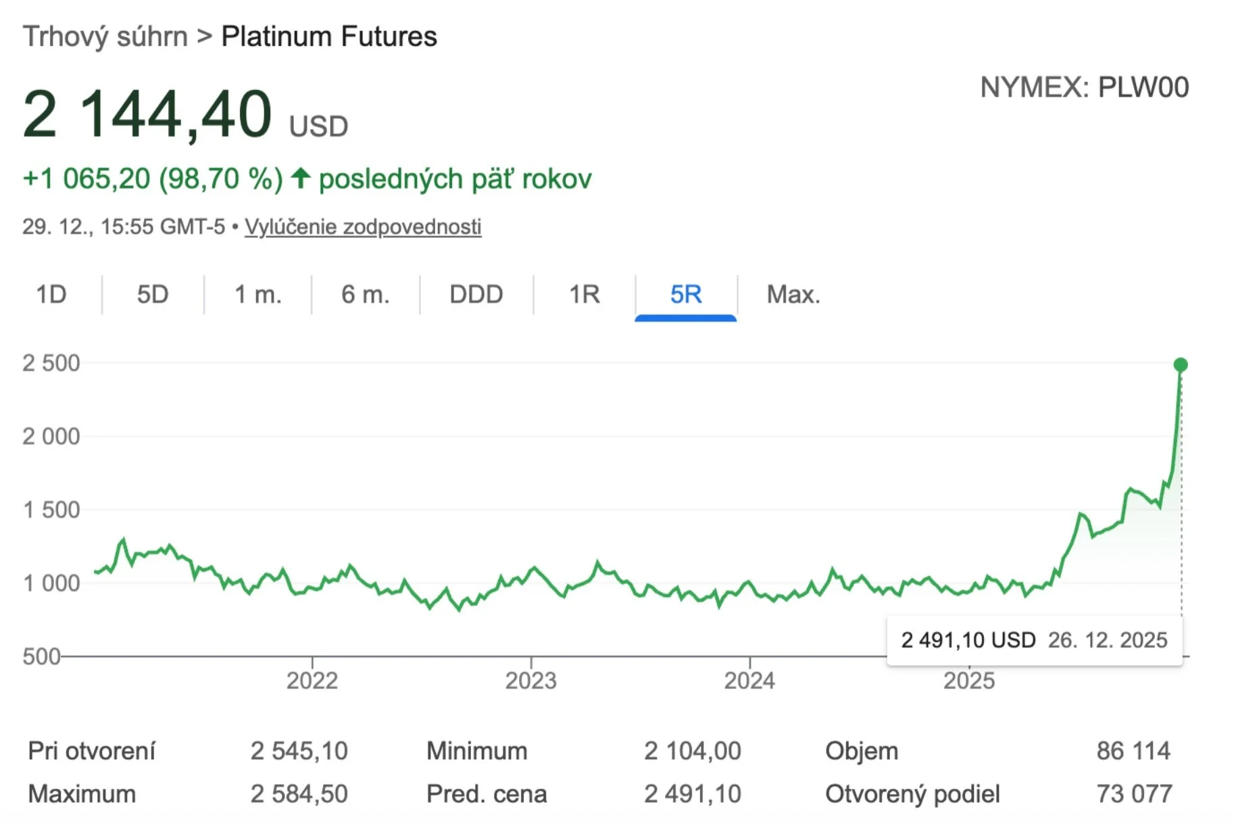
Task: Go back to Trhový súhrn breadcrumb
Action: tap(105, 37)
